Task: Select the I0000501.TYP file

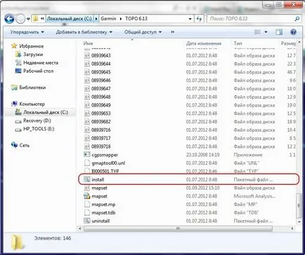Action: (x=101, y=171)
